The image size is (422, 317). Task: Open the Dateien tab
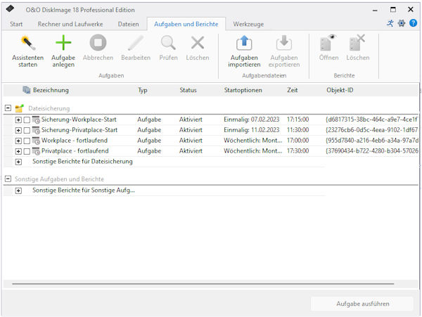[129, 24]
